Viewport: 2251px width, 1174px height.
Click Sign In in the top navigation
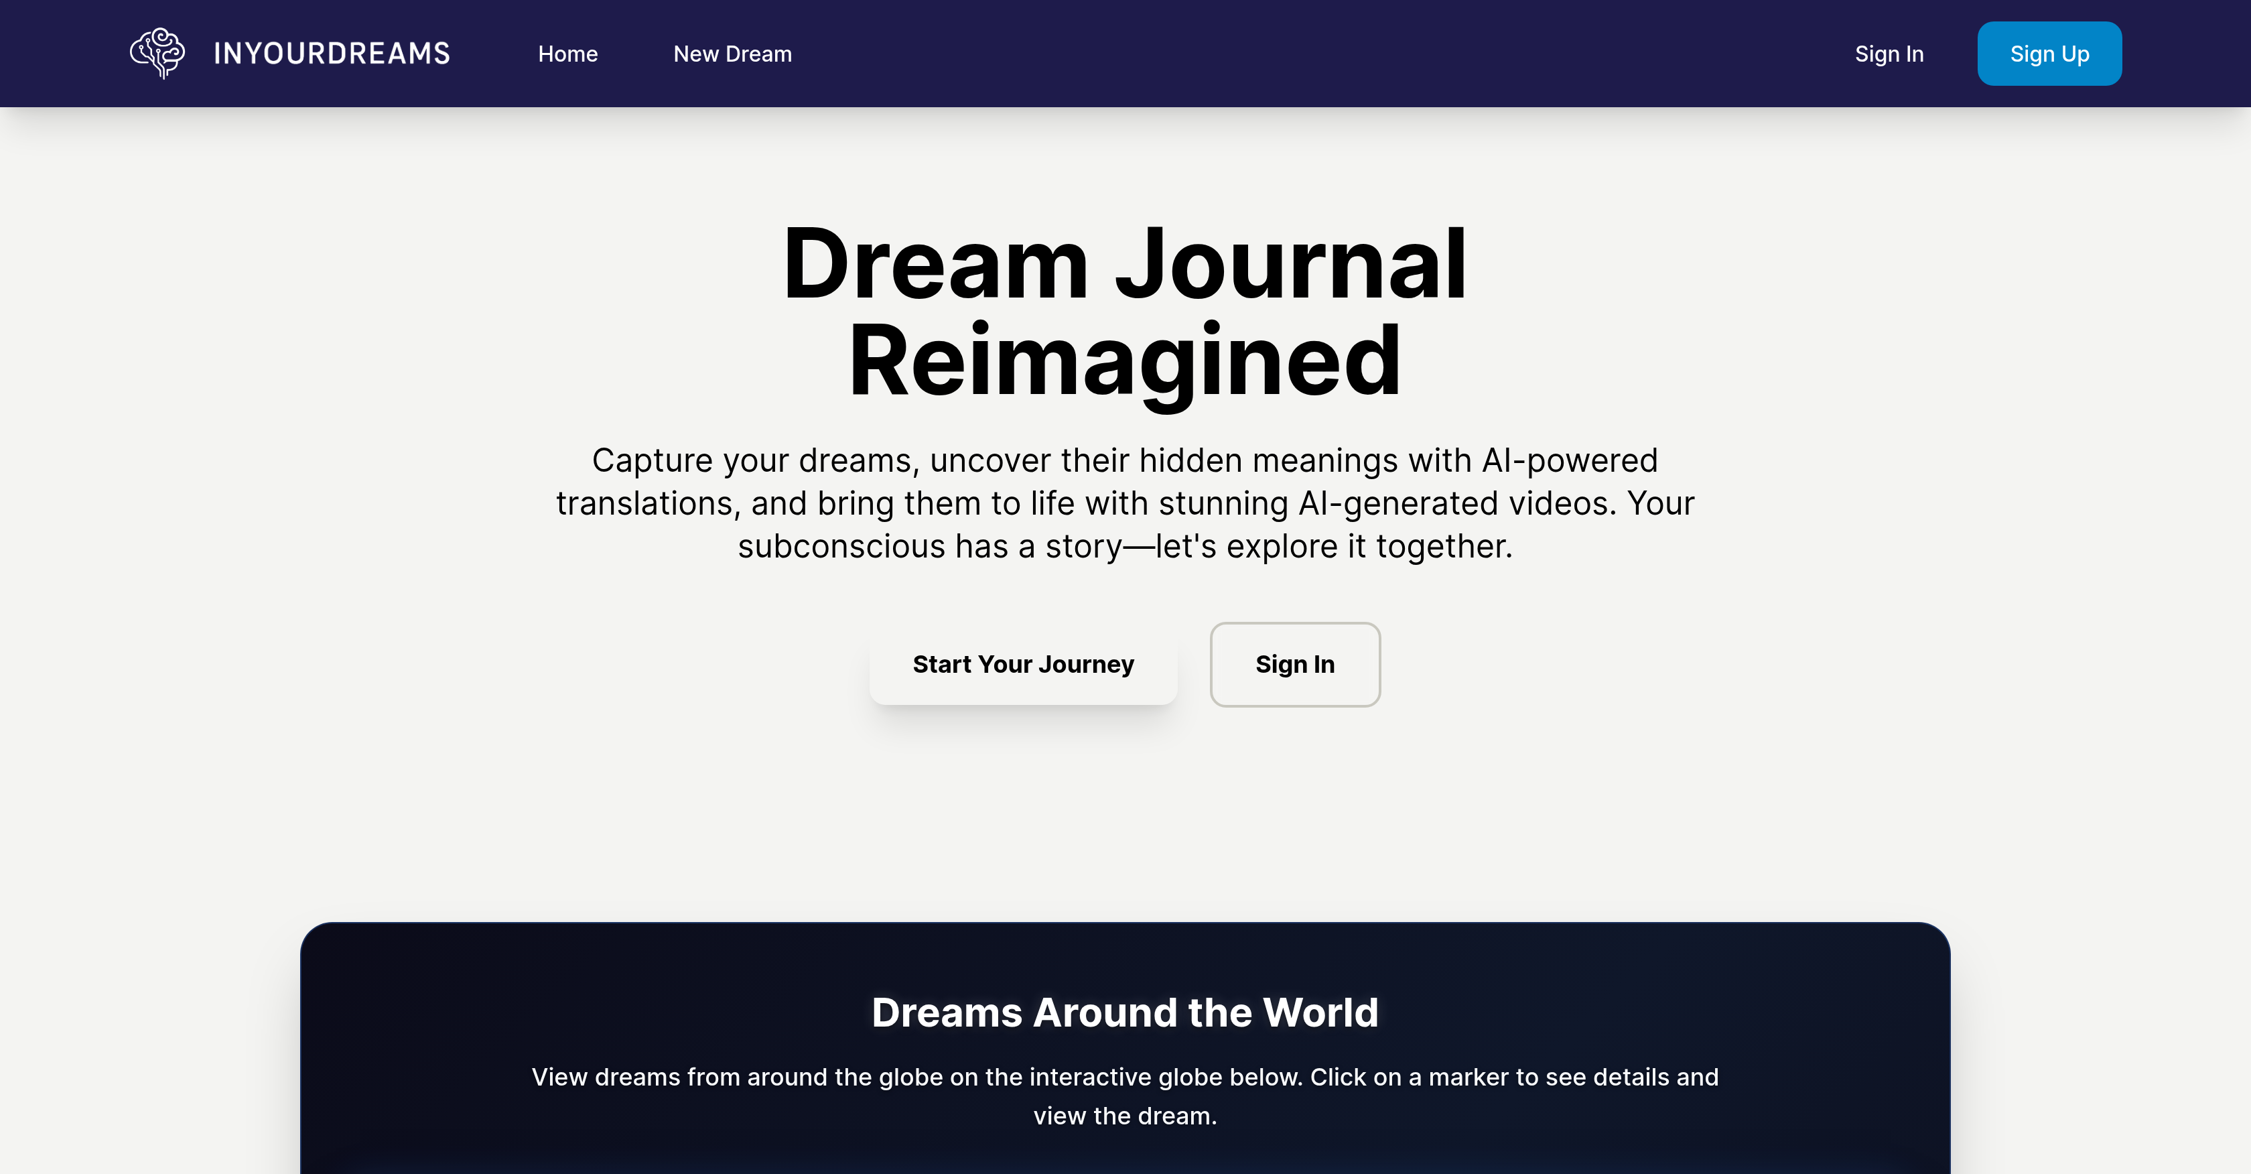(x=1889, y=54)
